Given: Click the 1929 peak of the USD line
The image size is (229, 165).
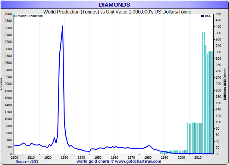Looking at the screenshot, I should tap(63, 26).
